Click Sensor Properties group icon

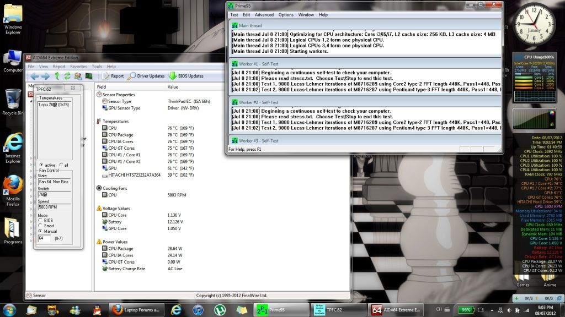(99, 95)
